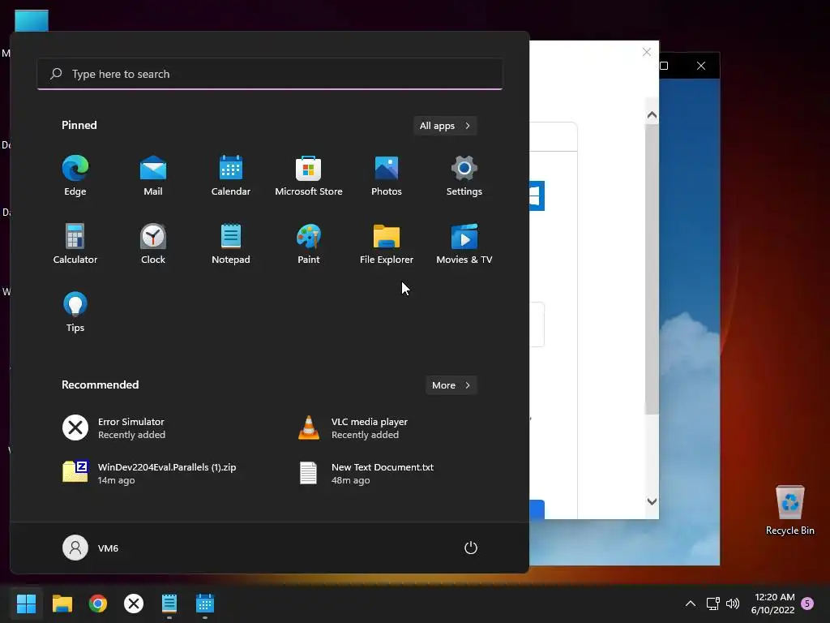Open the Recycle Bin on desktop

pyautogui.click(x=789, y=509)
